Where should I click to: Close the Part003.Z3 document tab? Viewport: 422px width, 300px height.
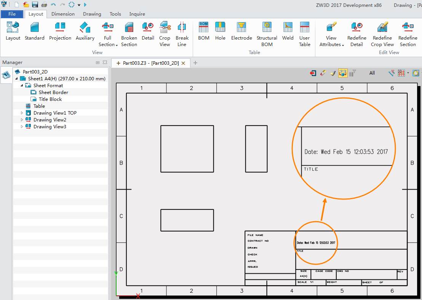point(183,63)
